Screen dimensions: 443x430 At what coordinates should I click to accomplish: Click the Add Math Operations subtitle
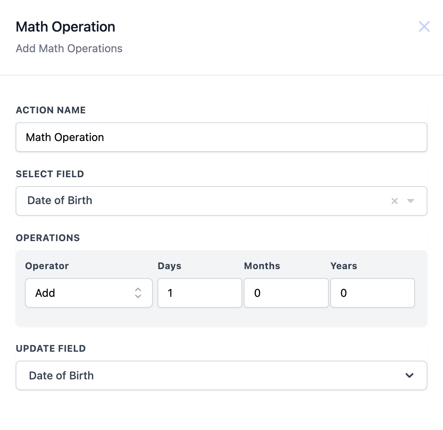(x=69, y=49)
